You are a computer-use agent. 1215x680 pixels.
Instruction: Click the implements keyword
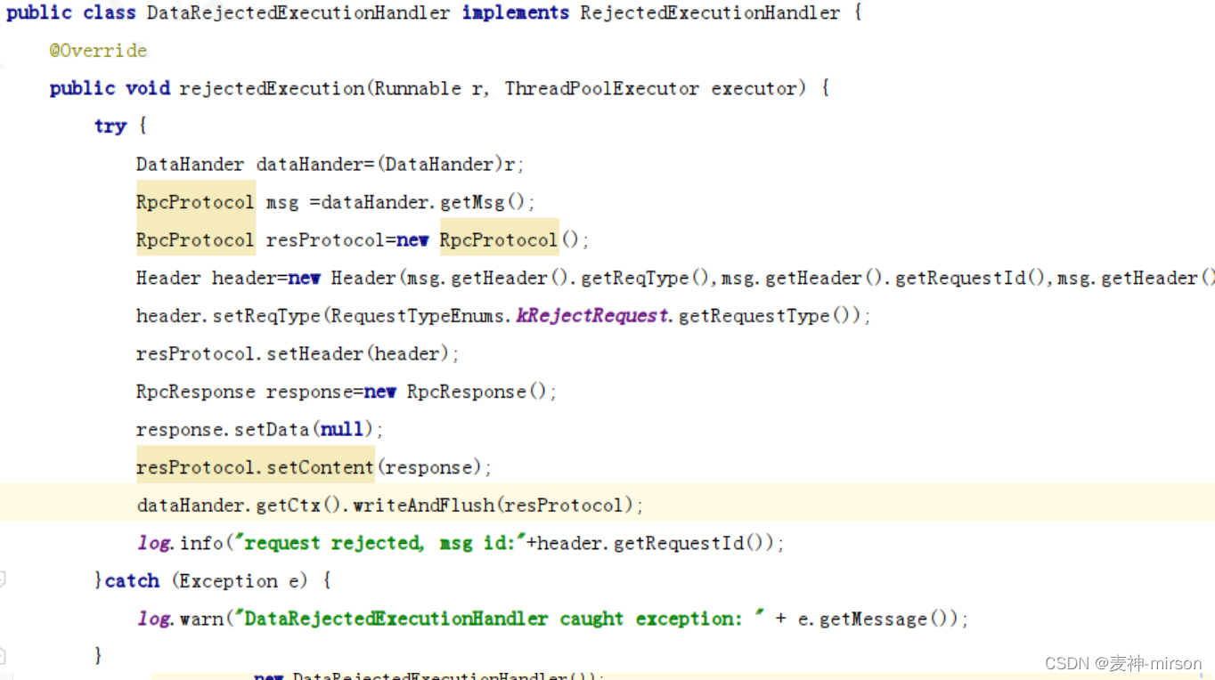pos(516,13)
